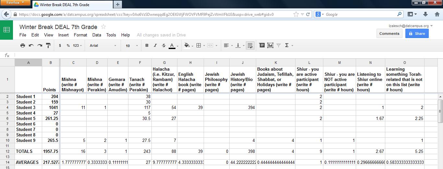The image size is (443, 169).
Task: Open the Format menu
Action: tap(80, 35)
